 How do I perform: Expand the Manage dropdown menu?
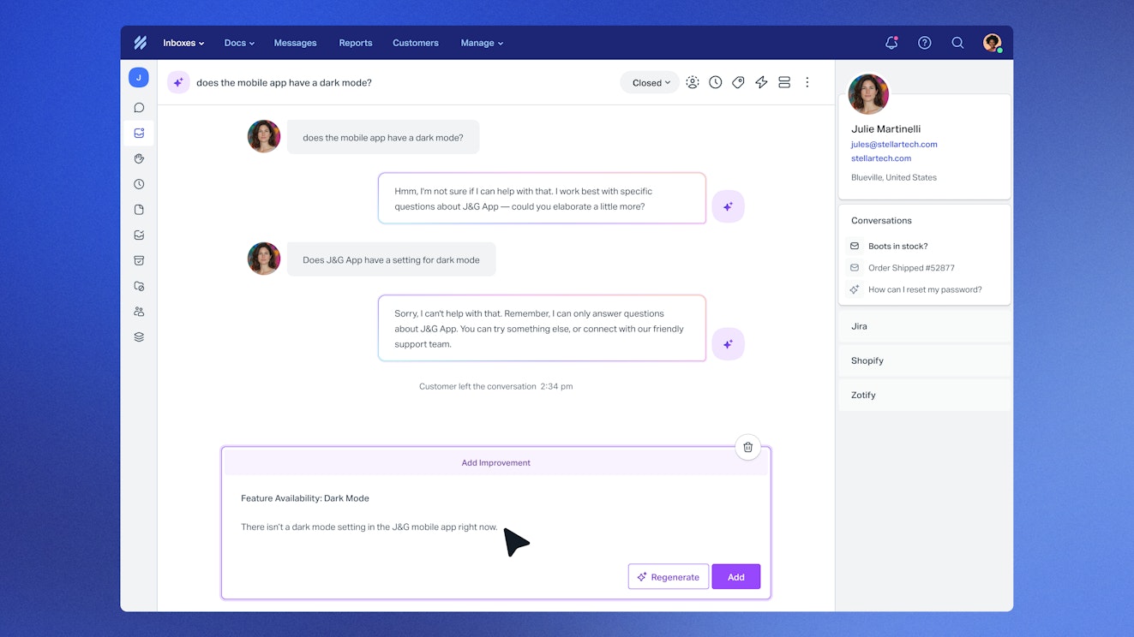[x=482, y=43]
